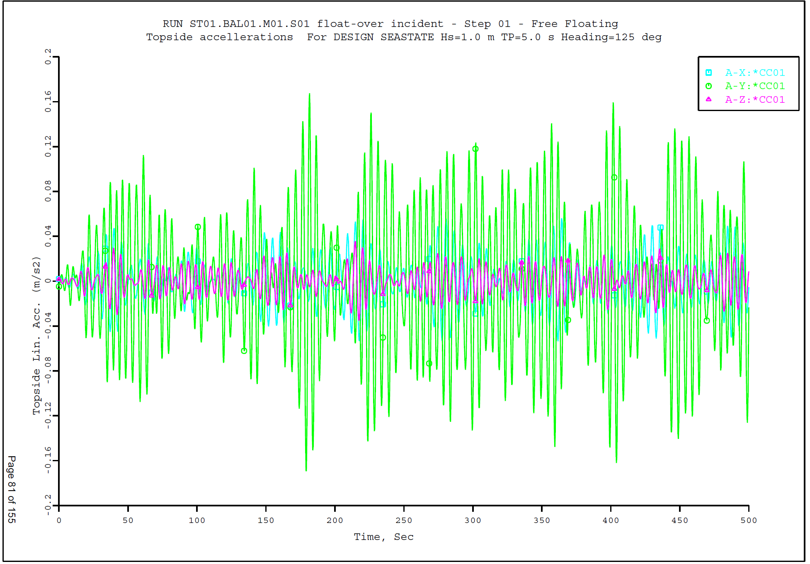The image size is (810, 564).
Task: Select the A-X:*CC01 legend label
Action: tap(754, 73)
